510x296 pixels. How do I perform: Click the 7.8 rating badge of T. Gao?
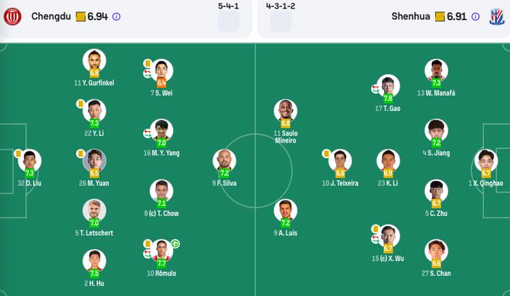coord(388,98)
